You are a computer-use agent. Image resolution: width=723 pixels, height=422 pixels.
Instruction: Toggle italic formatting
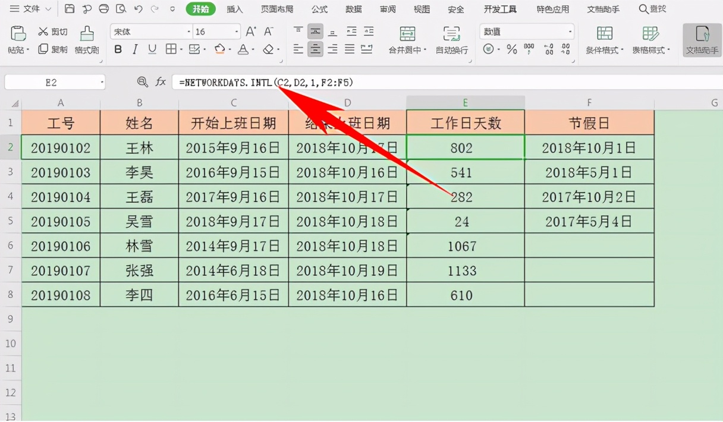(135, 49)
